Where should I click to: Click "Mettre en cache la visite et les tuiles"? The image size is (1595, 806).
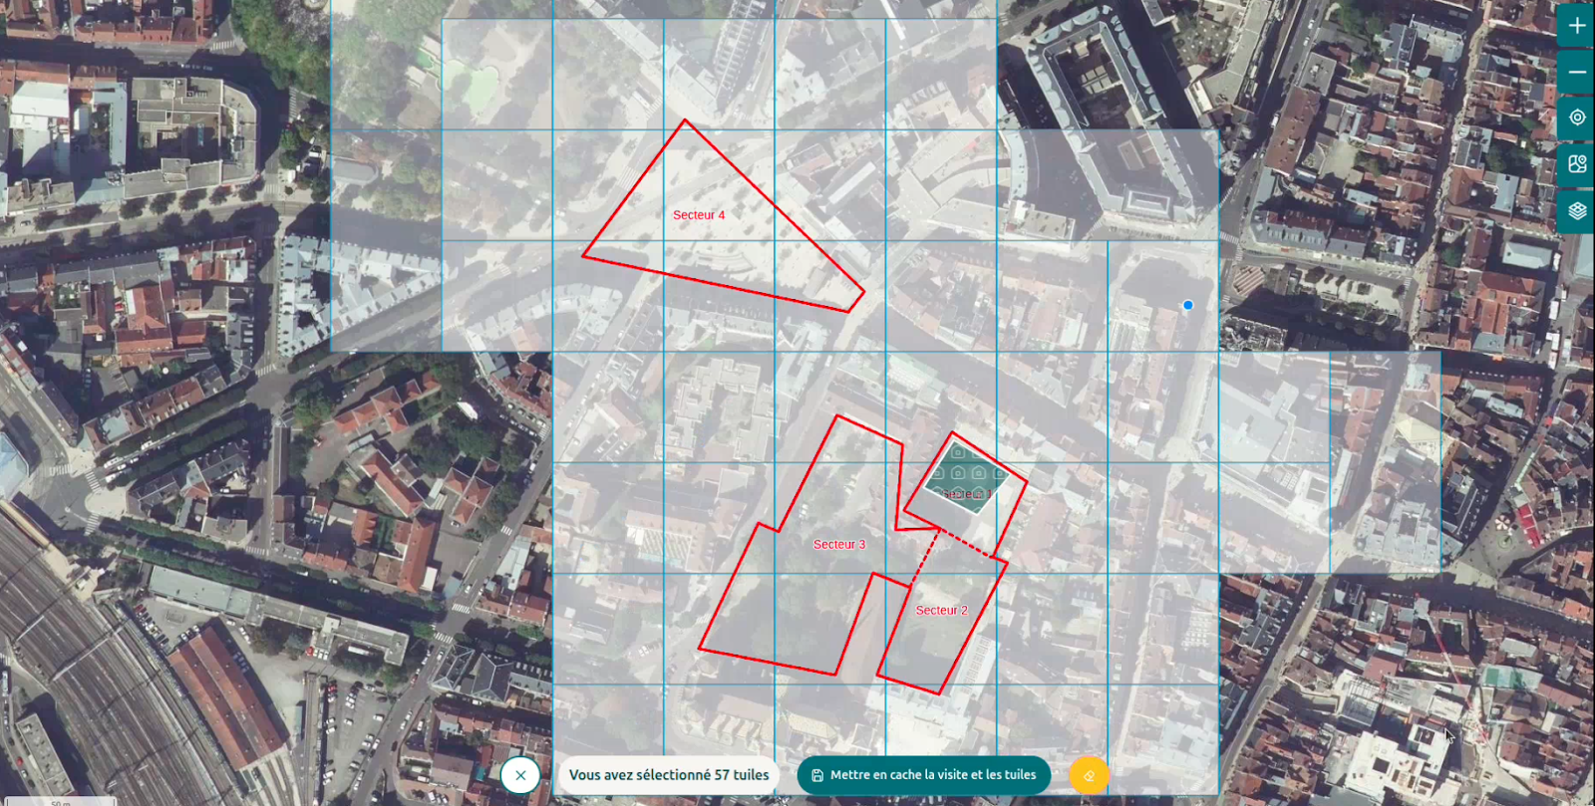coord(932,775)
